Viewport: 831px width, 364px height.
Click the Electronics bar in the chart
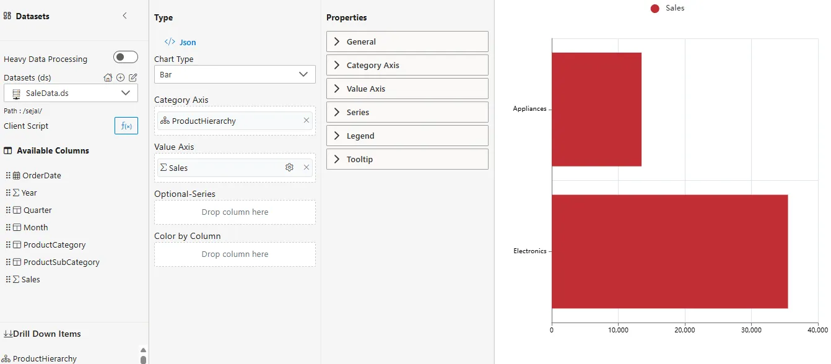(669, 251)
